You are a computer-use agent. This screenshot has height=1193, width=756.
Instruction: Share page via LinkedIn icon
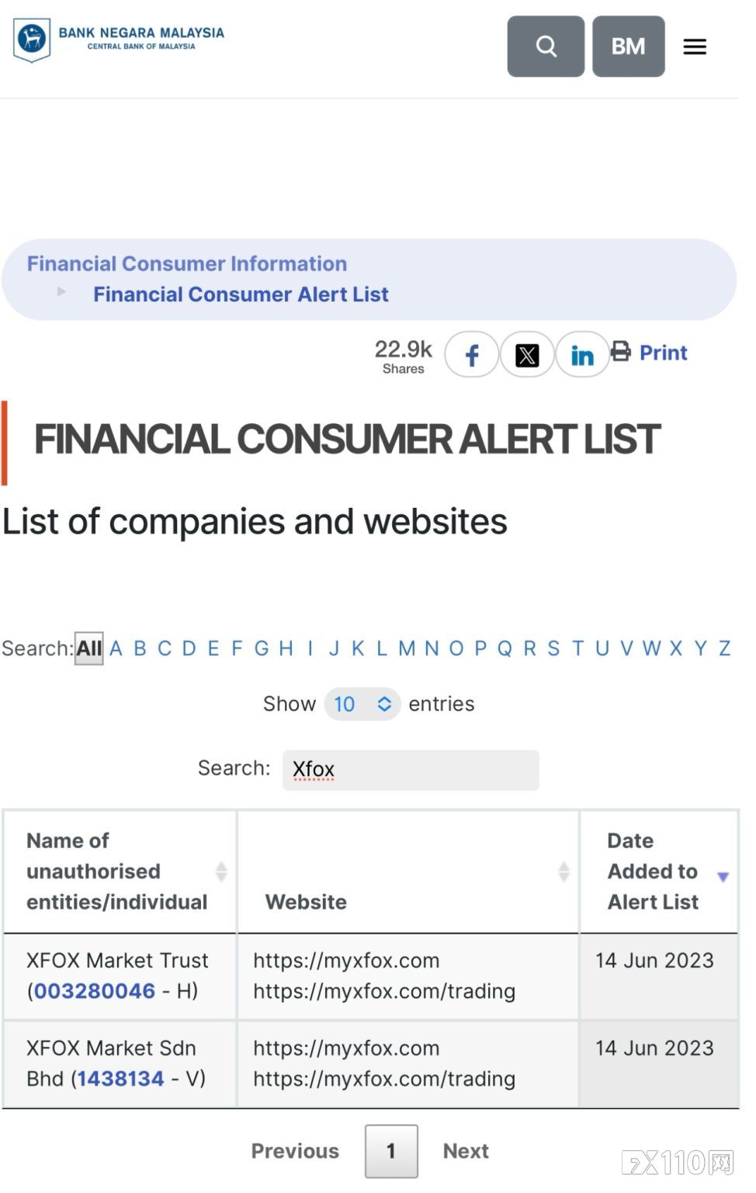[x=582, y=355]
